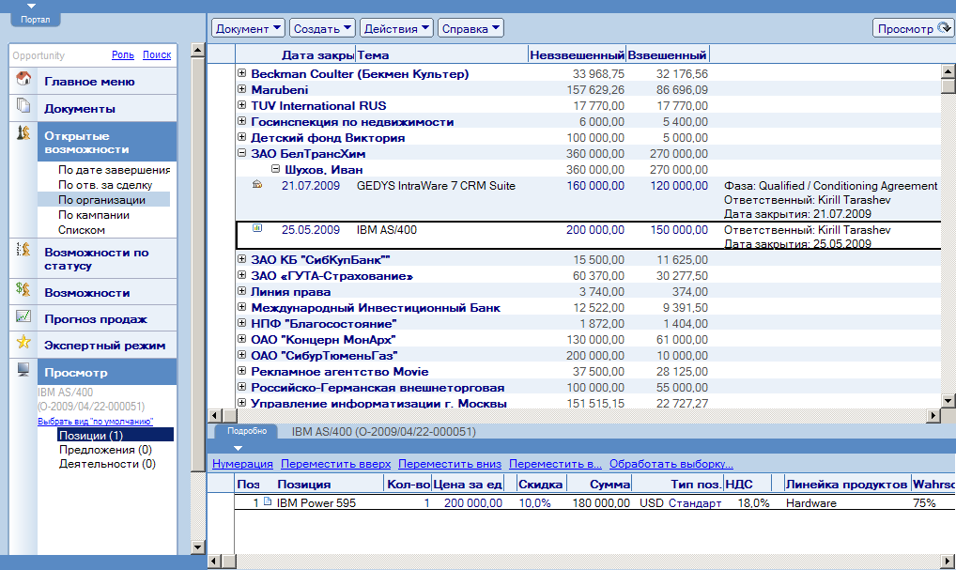This screenshot has height=570, width=956.
Task: Expand Госинспекция по недвижимости group
Action: (241, 121)
